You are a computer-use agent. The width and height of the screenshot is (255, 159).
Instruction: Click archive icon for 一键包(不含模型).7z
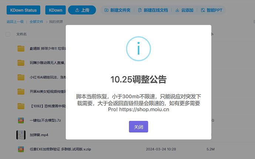21,120
